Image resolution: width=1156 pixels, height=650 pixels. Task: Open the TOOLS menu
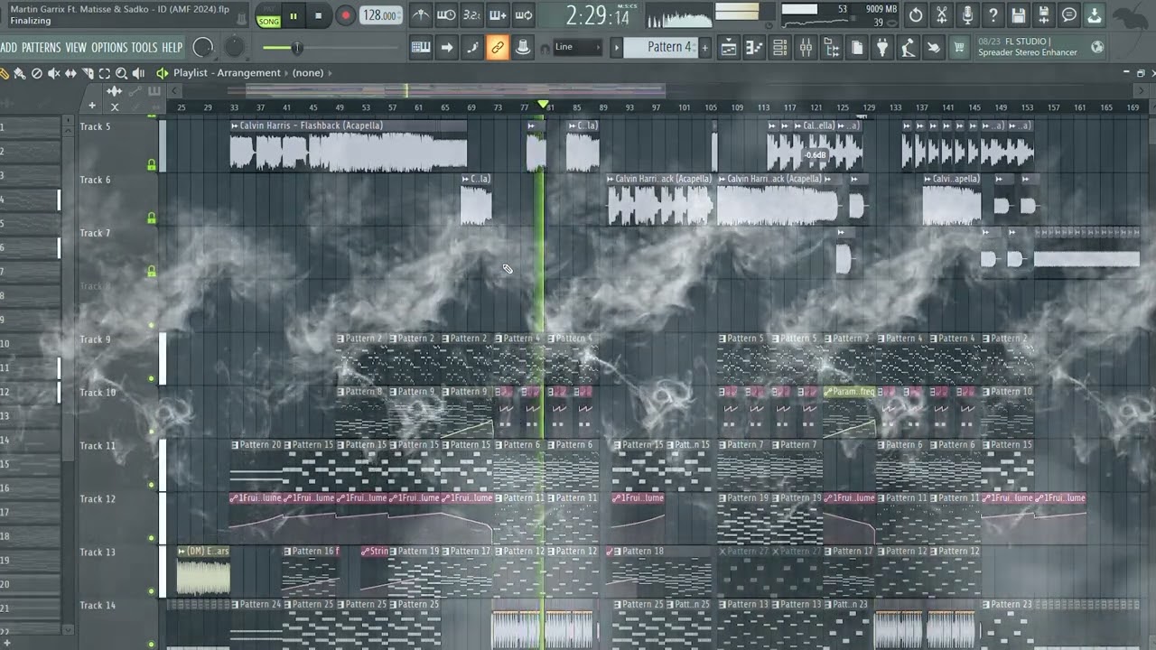144,47
